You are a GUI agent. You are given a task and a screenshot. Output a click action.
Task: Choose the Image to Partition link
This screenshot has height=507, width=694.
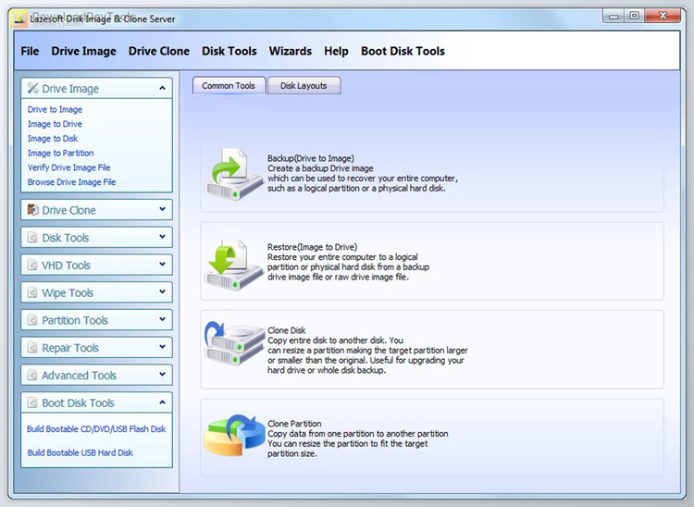tap(60, 153)
